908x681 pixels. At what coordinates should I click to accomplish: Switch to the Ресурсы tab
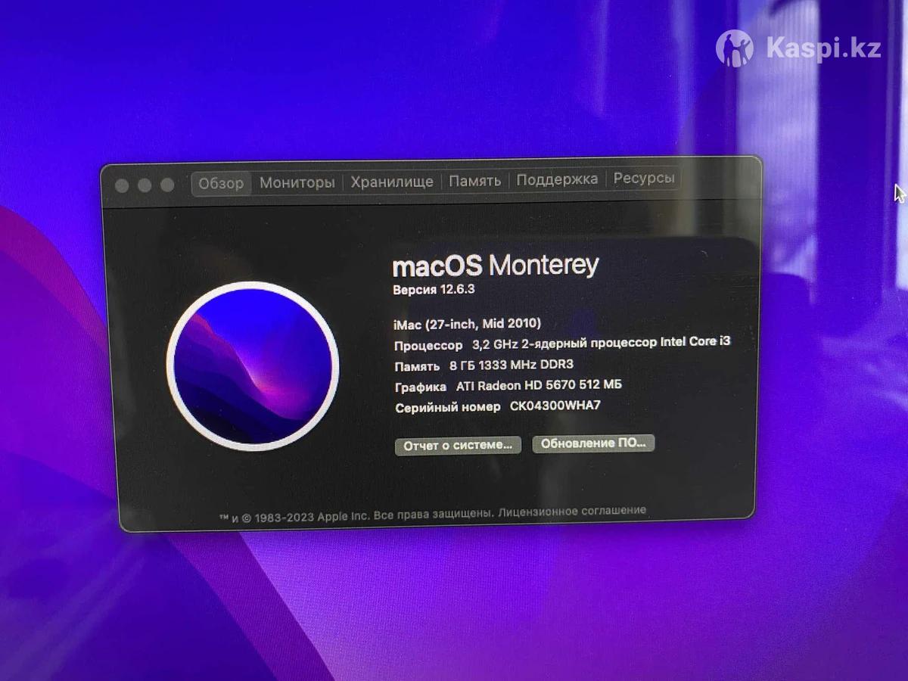643,179
